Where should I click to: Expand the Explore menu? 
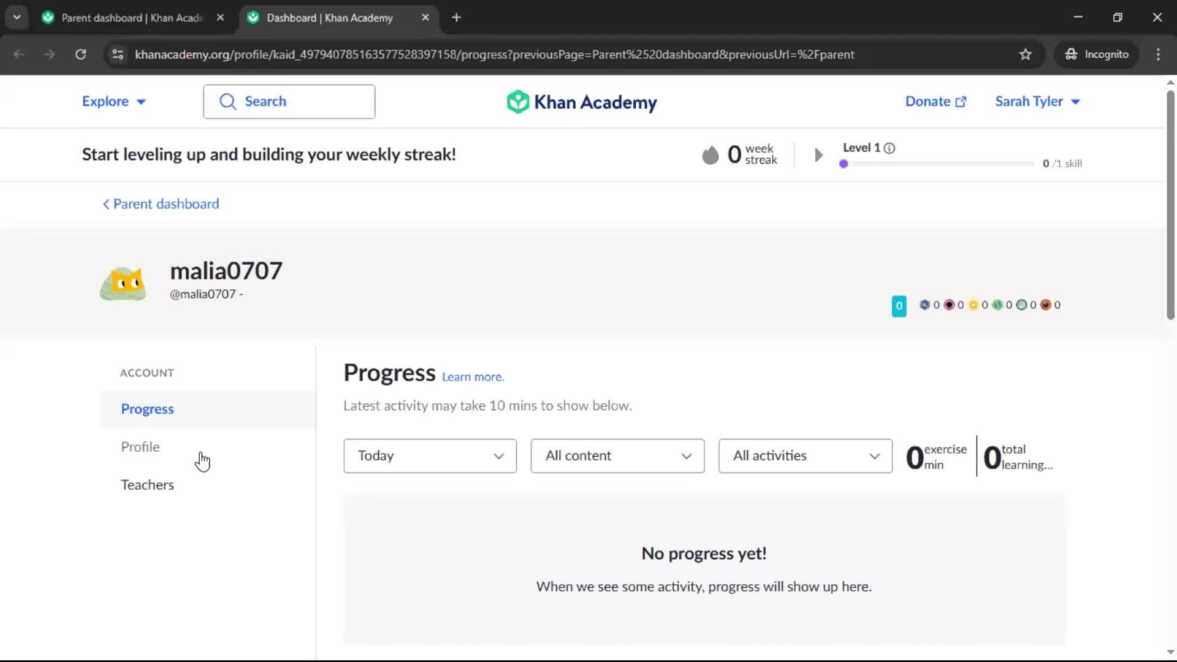tap(114, 102)
